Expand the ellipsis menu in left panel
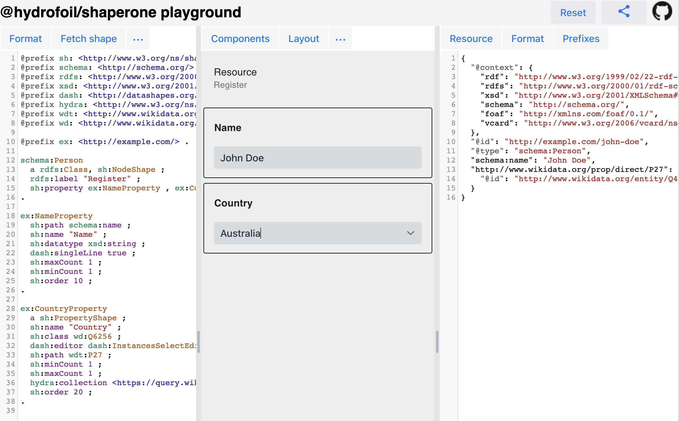This screenshot has height=421, width=679. [138, 39]
